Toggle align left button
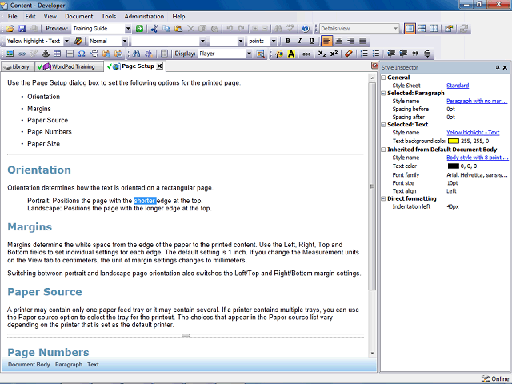The image size is (512, 384). (326, 41)
